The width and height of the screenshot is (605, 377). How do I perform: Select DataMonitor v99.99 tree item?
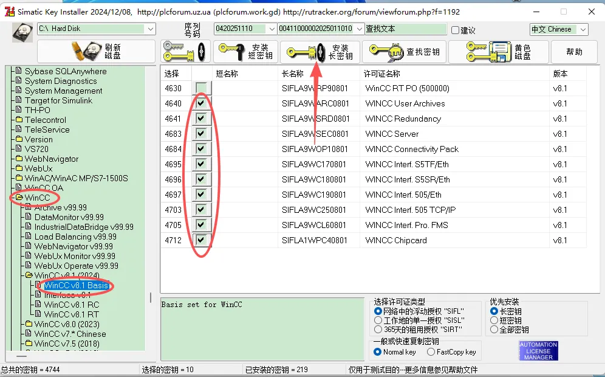(x=69, y=217)
